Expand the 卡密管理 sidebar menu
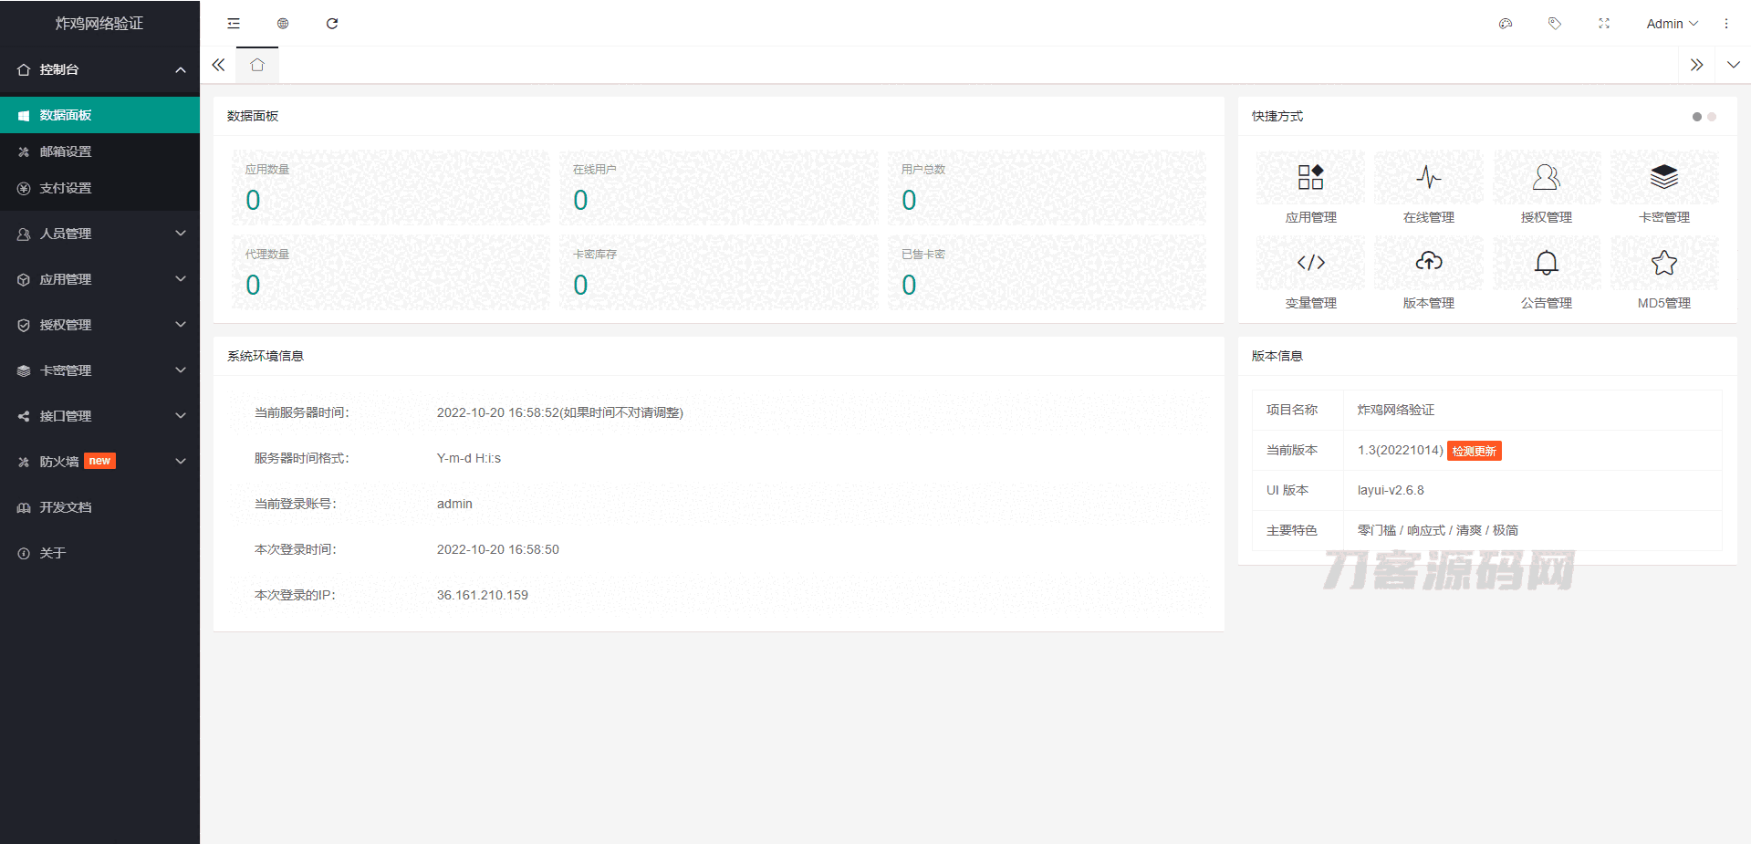Viewport: 1751px width, 844px height. pos(99,370)
